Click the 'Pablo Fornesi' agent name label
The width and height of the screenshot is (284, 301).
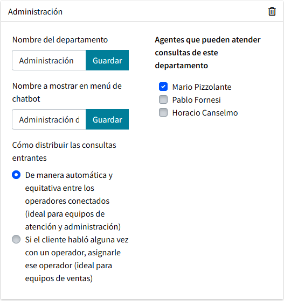click(197, 100)
